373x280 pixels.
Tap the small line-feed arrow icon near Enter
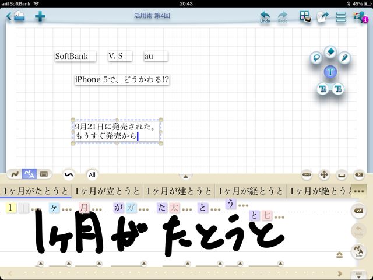(339, 255)
